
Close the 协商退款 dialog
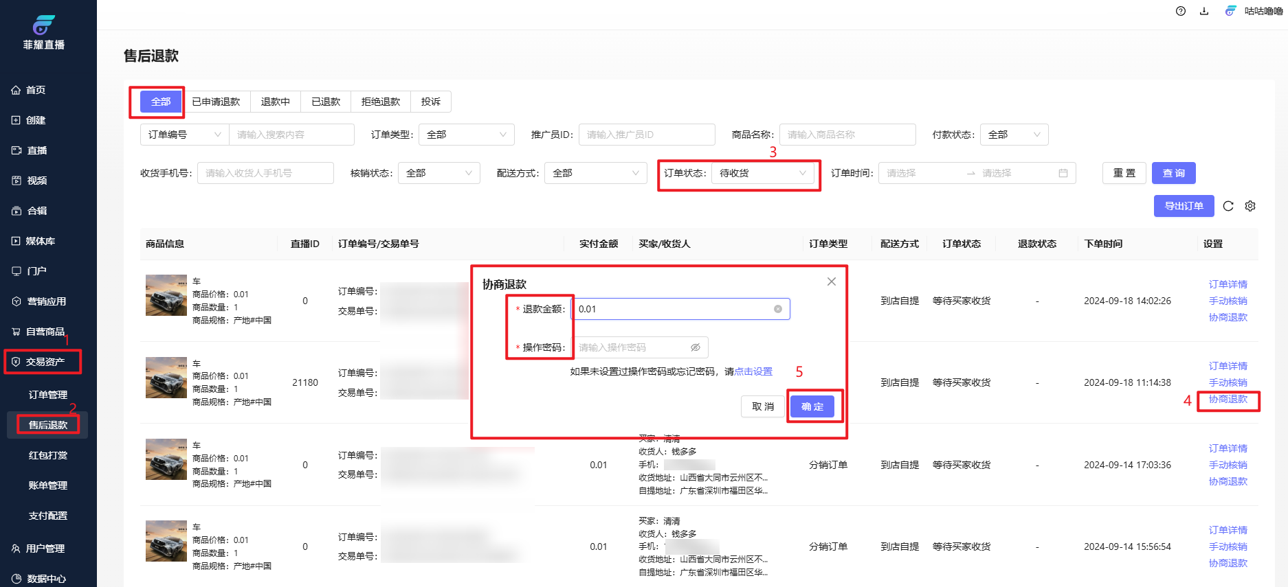[832, 281]
